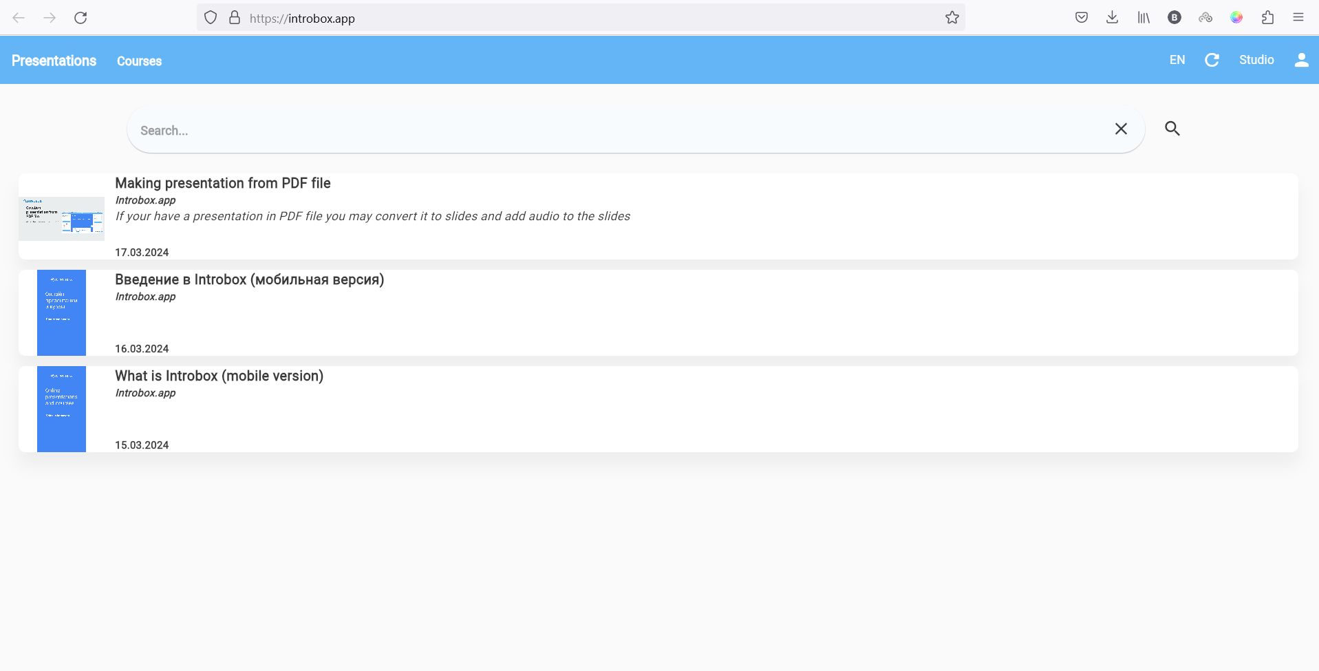Viewport: 1319px width, 671px height.
Task: Open the user account profile icon
Action: point(1302,60)
